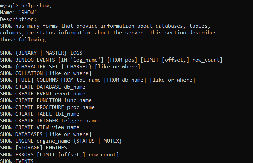
Task: Click the SHOW DATABASES line
Action: 46,134
